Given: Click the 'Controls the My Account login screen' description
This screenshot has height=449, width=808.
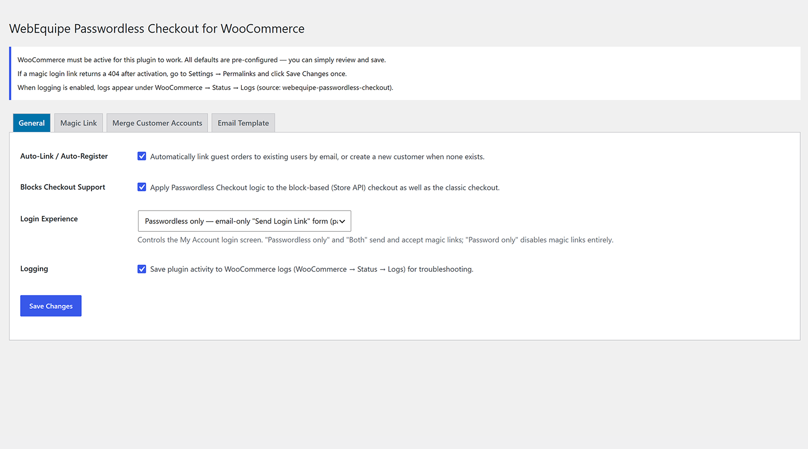Looking at the screenshot, I should pos(375,240).
